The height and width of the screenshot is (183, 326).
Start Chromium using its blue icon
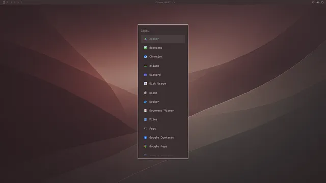pyautogui.click(x=145, y=56)
